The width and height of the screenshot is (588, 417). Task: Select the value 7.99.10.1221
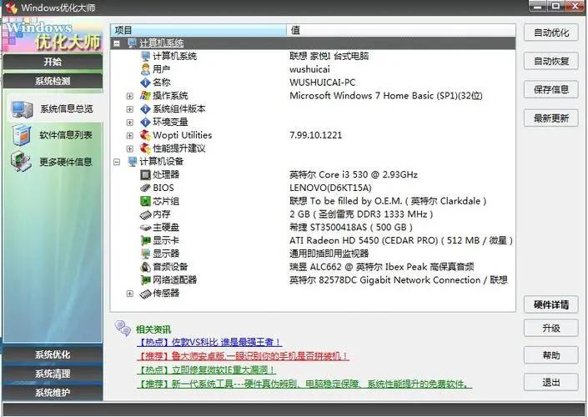pyautogui.click(x=316, y=135)
